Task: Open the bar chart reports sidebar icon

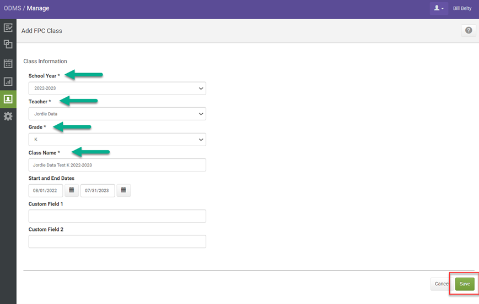Action: [8, 81]
